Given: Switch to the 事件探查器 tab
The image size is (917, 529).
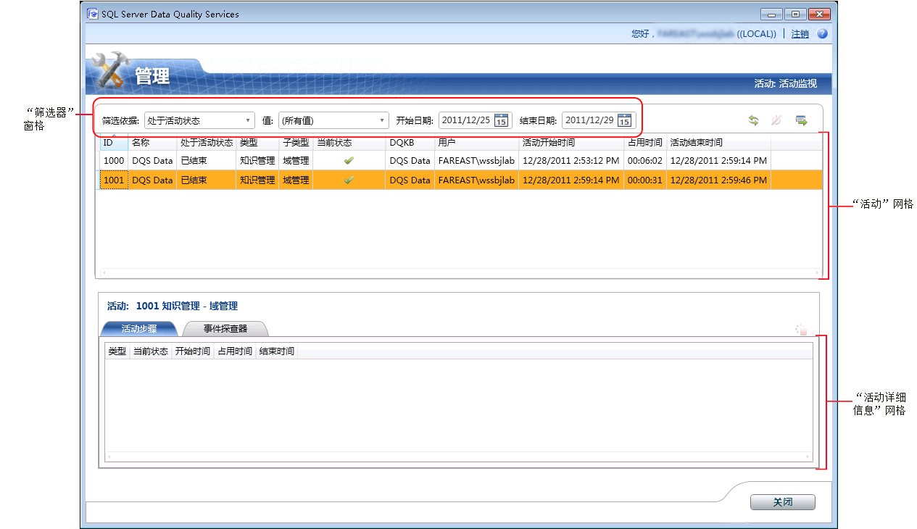Looking at the screenshot, I should [x=224, y=329].
